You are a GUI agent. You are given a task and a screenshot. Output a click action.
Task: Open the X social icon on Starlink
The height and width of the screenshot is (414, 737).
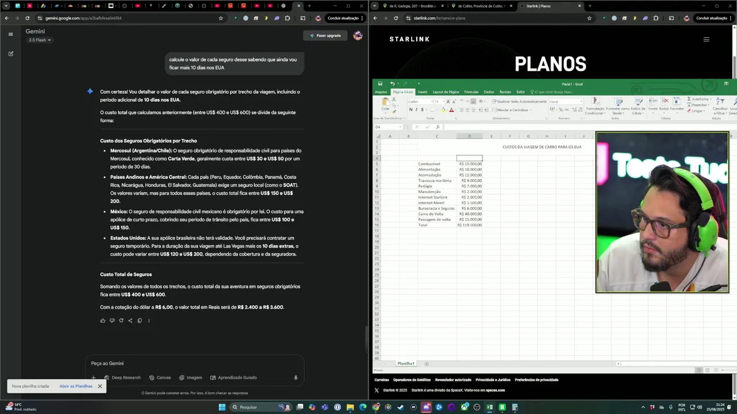click(x=377, y=390)
